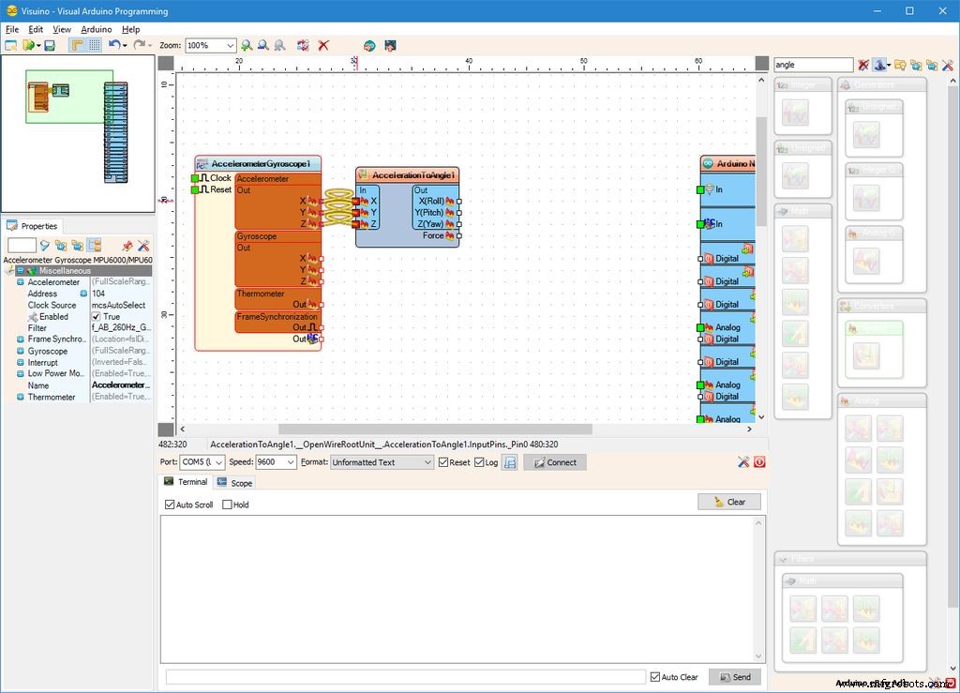This screenshot has height=693, width=960.
Task: Expand the Gyroscope property node
Action: pos(21,351)
